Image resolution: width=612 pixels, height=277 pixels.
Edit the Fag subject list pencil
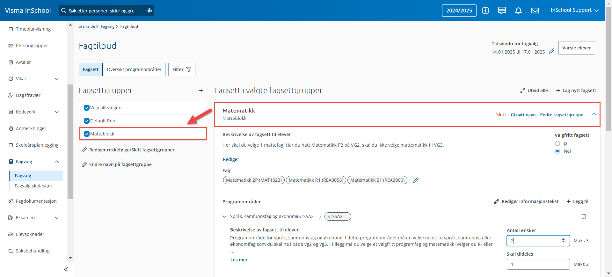click(416, 180)
